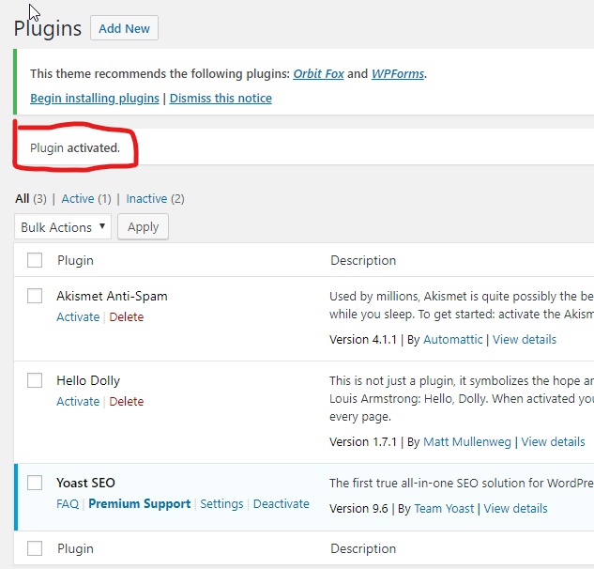Click the Plugins page heading

(48, 28)
